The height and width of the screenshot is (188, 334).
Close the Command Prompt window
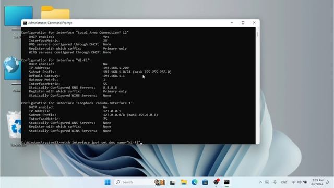tap(254, 23)
